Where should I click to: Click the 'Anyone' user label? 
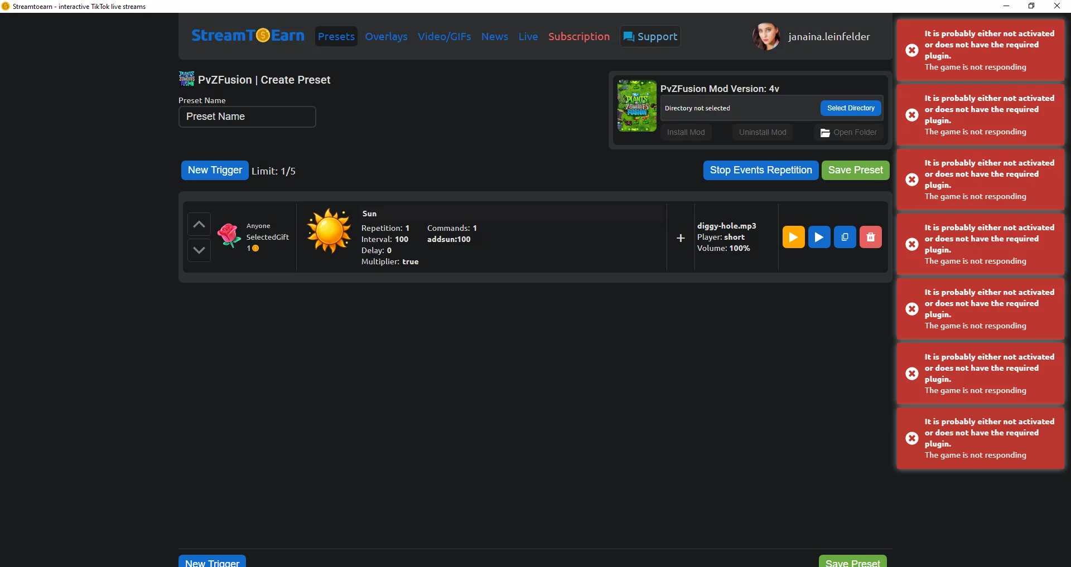tap(258, 226)
